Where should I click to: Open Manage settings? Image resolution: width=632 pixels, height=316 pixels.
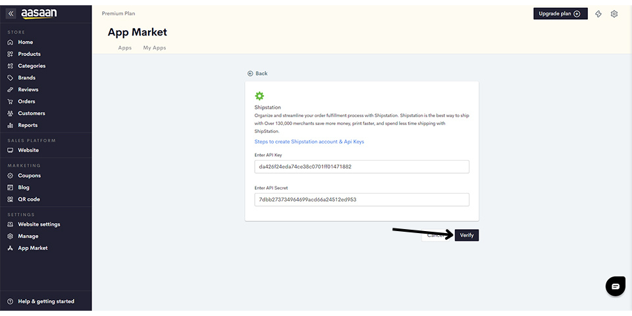[28, 236]
